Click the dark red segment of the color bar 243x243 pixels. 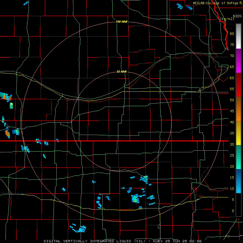coord(238,85)
